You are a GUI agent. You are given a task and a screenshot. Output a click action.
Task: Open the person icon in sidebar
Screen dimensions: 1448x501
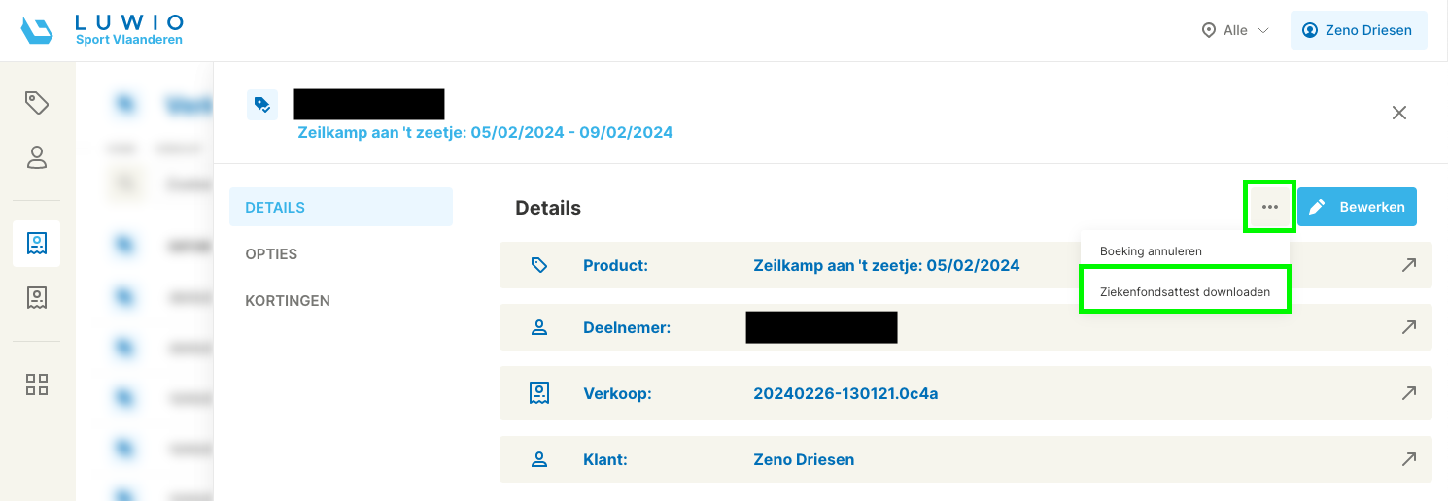37,157
